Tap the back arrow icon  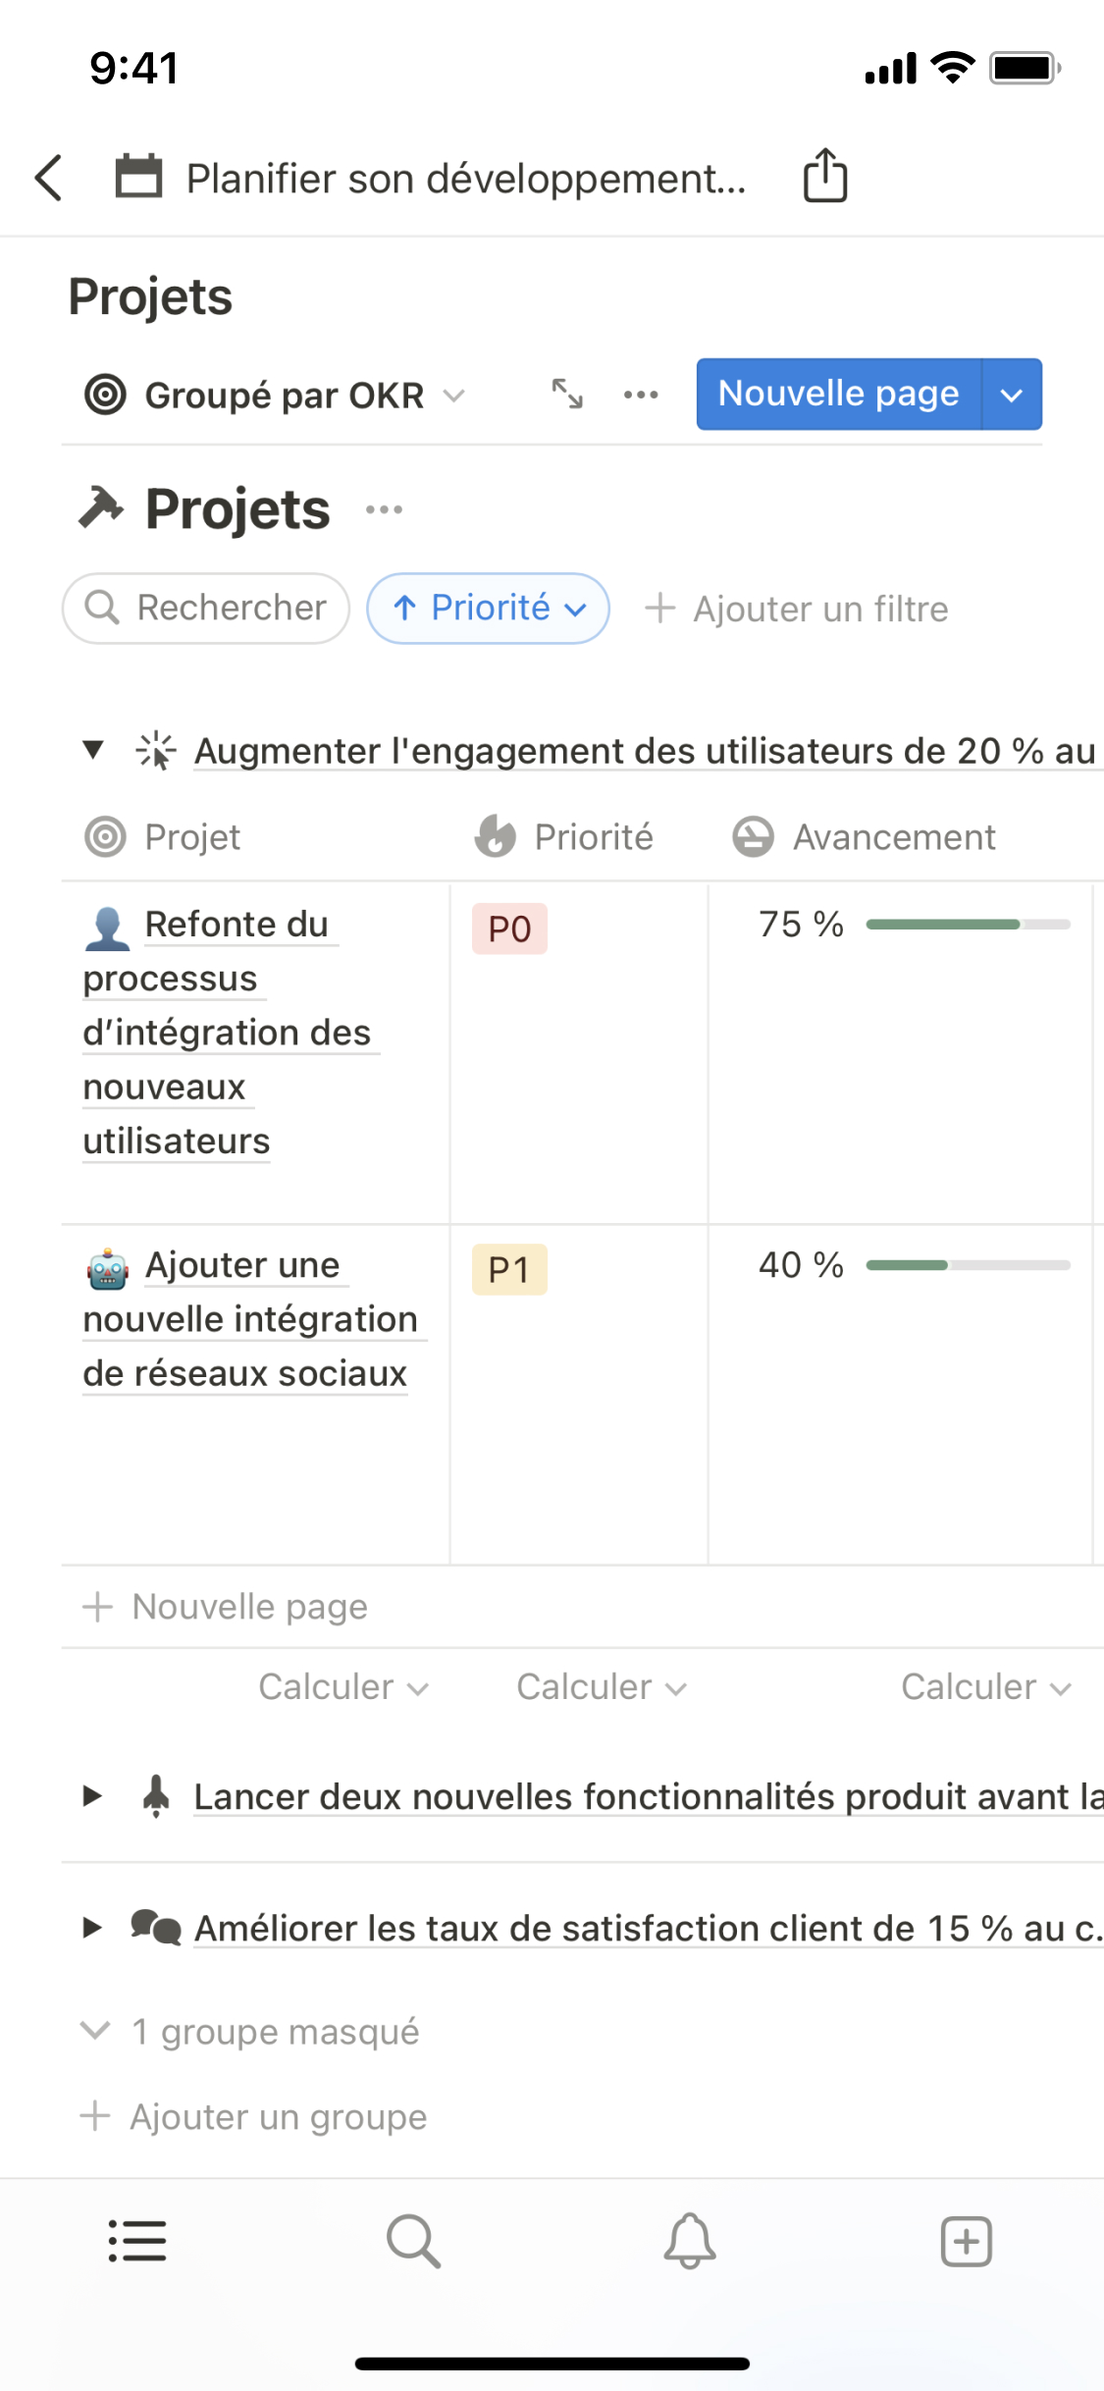click(x=49, y=178)
